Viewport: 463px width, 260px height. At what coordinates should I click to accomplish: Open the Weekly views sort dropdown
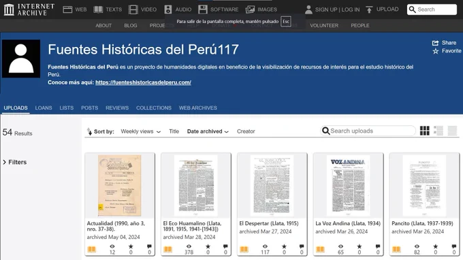point(140,131)
